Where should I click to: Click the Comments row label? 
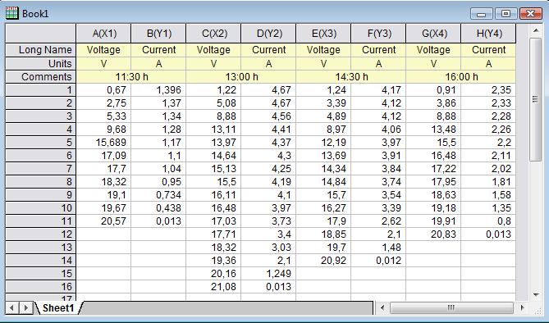click(40, 76)
